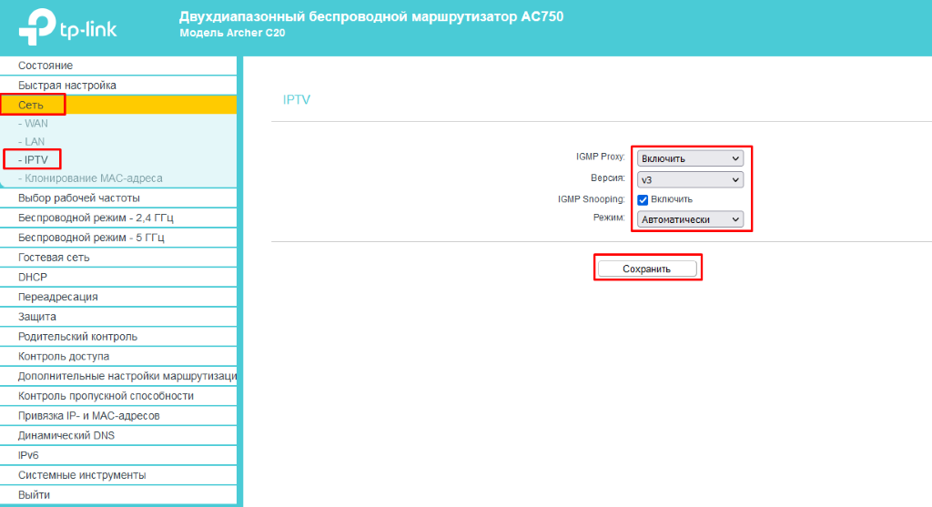Expand the IGMP Proxy dropdown
The height and width of the screenshot is (507, 932).
pos(690,158)
